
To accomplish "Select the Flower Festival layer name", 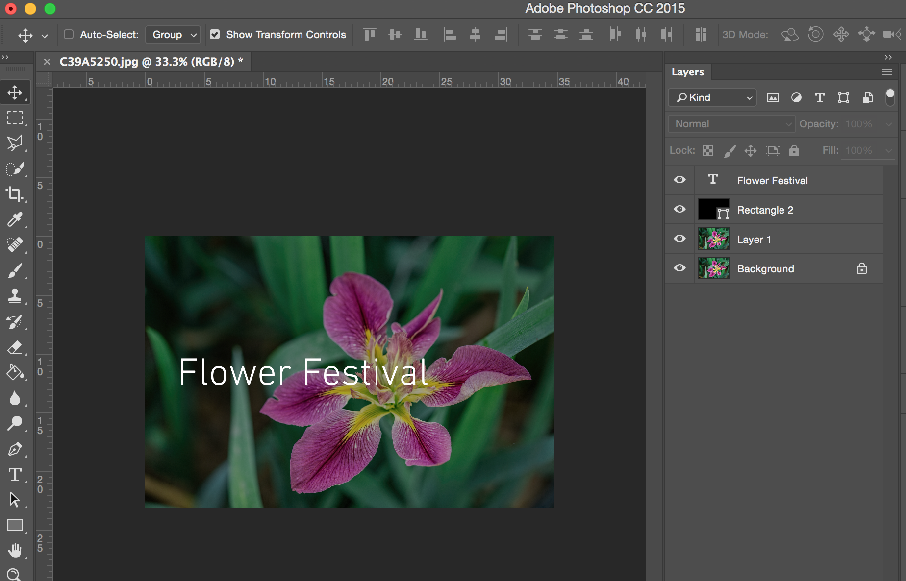I will click(772, 180).
